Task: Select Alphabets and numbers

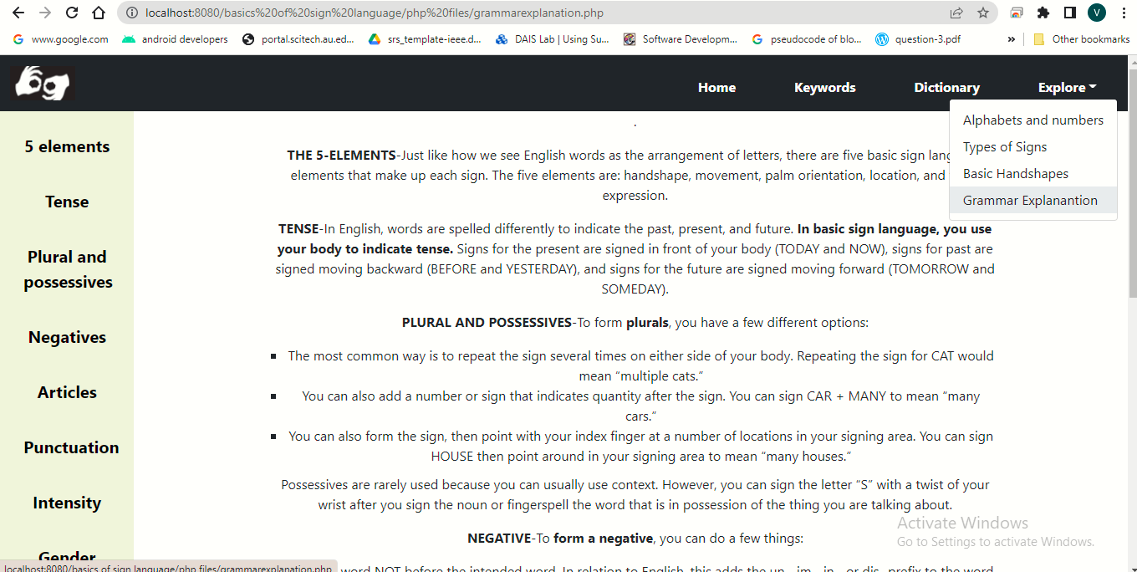Action: click(x=1033, y=120)
